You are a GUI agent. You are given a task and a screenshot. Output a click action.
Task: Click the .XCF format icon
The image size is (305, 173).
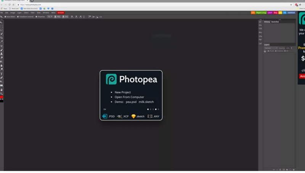pos(119,116)
